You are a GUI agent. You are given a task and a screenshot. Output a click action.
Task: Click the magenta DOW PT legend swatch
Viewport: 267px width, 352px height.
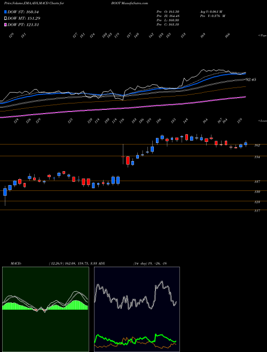pos(5,25)
